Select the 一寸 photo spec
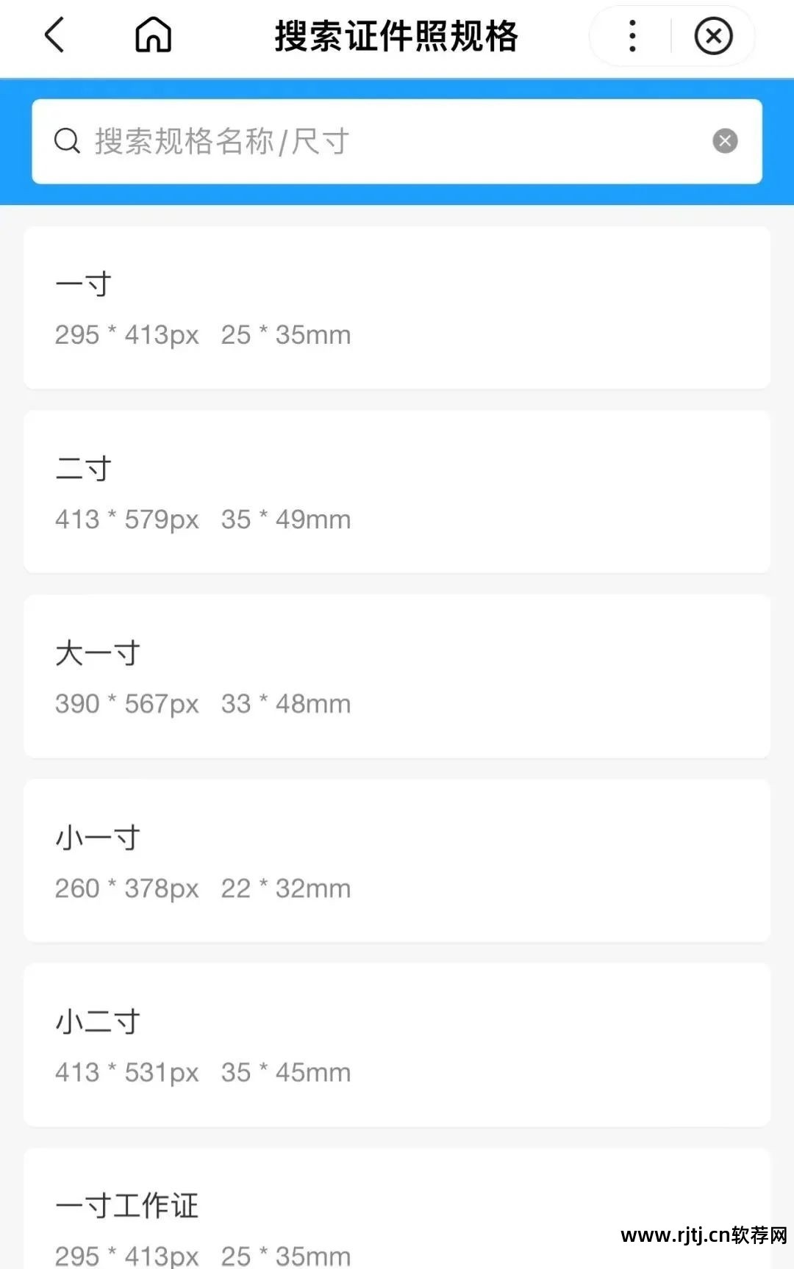794x1269 pixels. [x=397, y=308]
